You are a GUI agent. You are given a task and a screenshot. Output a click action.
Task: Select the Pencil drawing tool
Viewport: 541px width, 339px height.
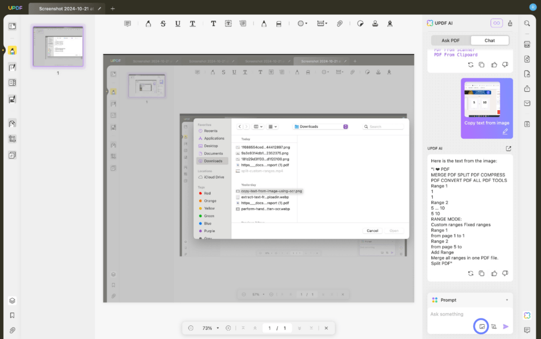tap(264, 23)
